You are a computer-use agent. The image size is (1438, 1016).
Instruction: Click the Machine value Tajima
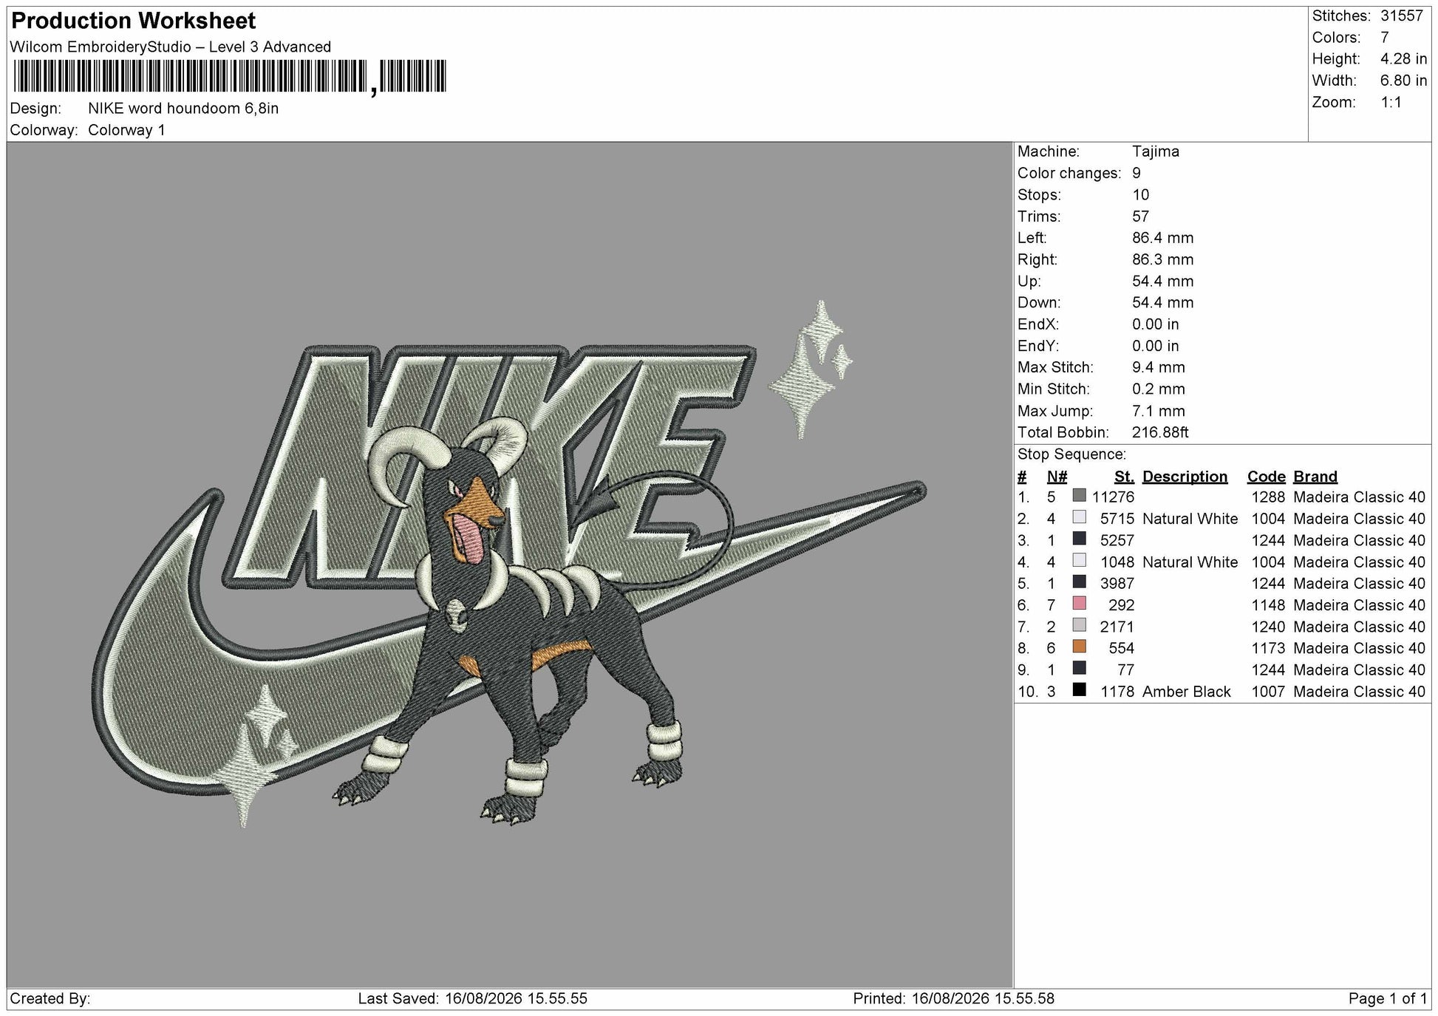pos(1156,151)
